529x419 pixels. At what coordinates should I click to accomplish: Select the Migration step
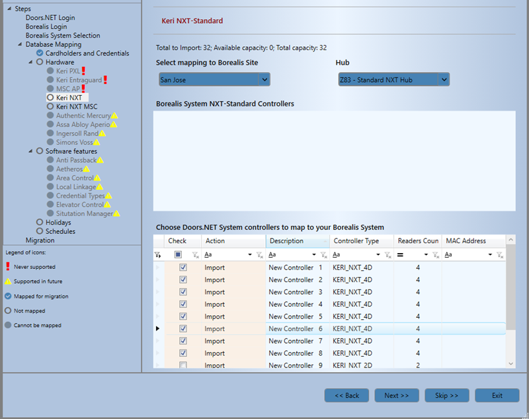point(40,241)
